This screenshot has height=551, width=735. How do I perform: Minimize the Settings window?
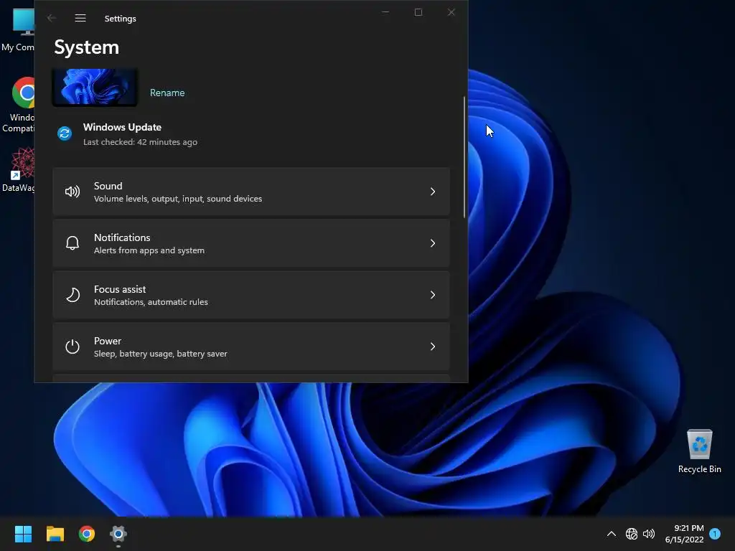[x=385, y=12]
